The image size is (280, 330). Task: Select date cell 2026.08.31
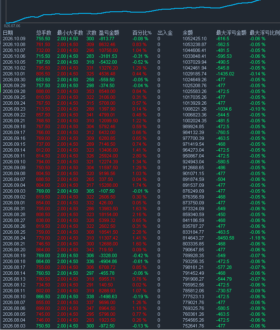[x=14, y=209]
